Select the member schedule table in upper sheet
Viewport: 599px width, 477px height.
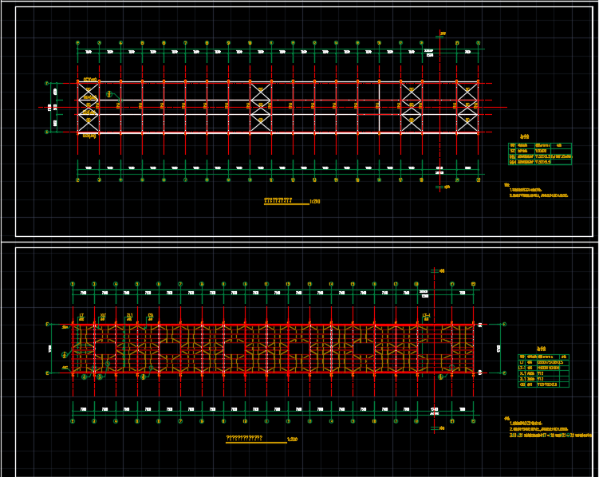[x=540, y=154]
